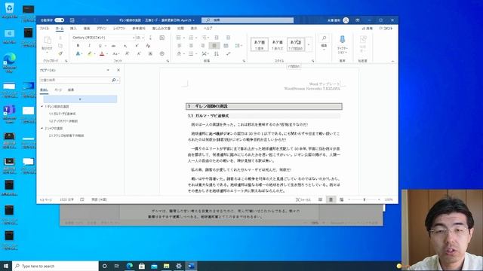Click the Shrink Font icon

pos(139,53)
